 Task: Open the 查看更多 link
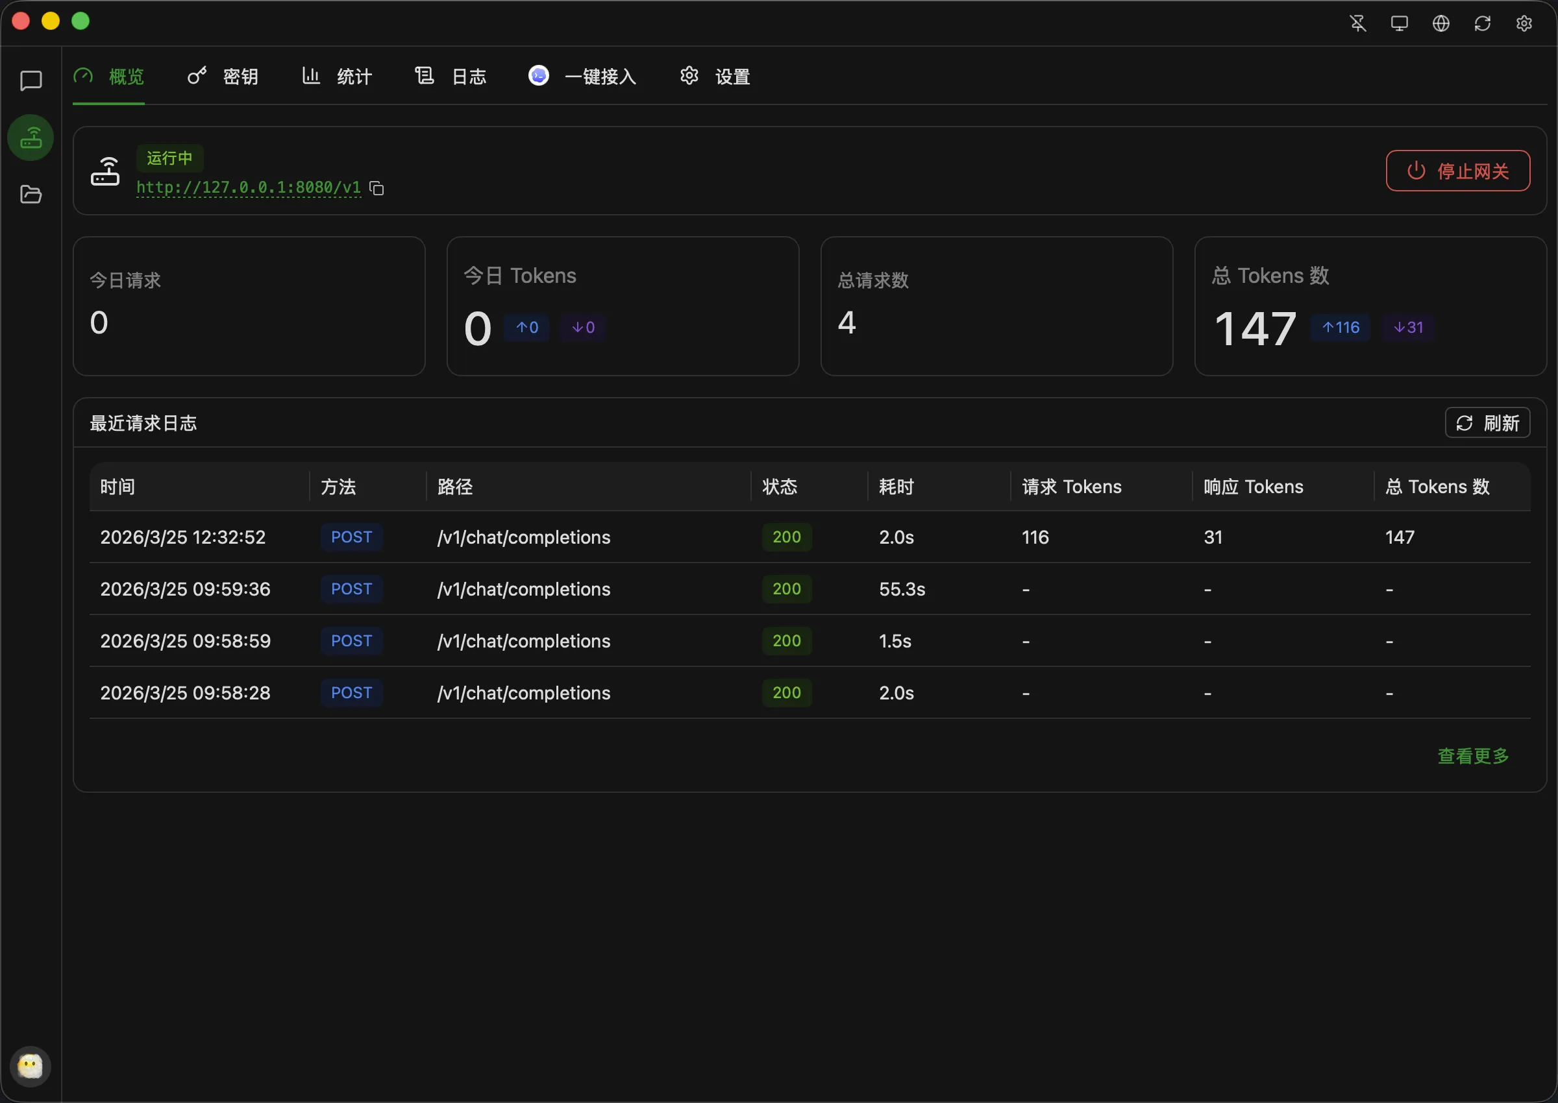tap(1472, 756)
